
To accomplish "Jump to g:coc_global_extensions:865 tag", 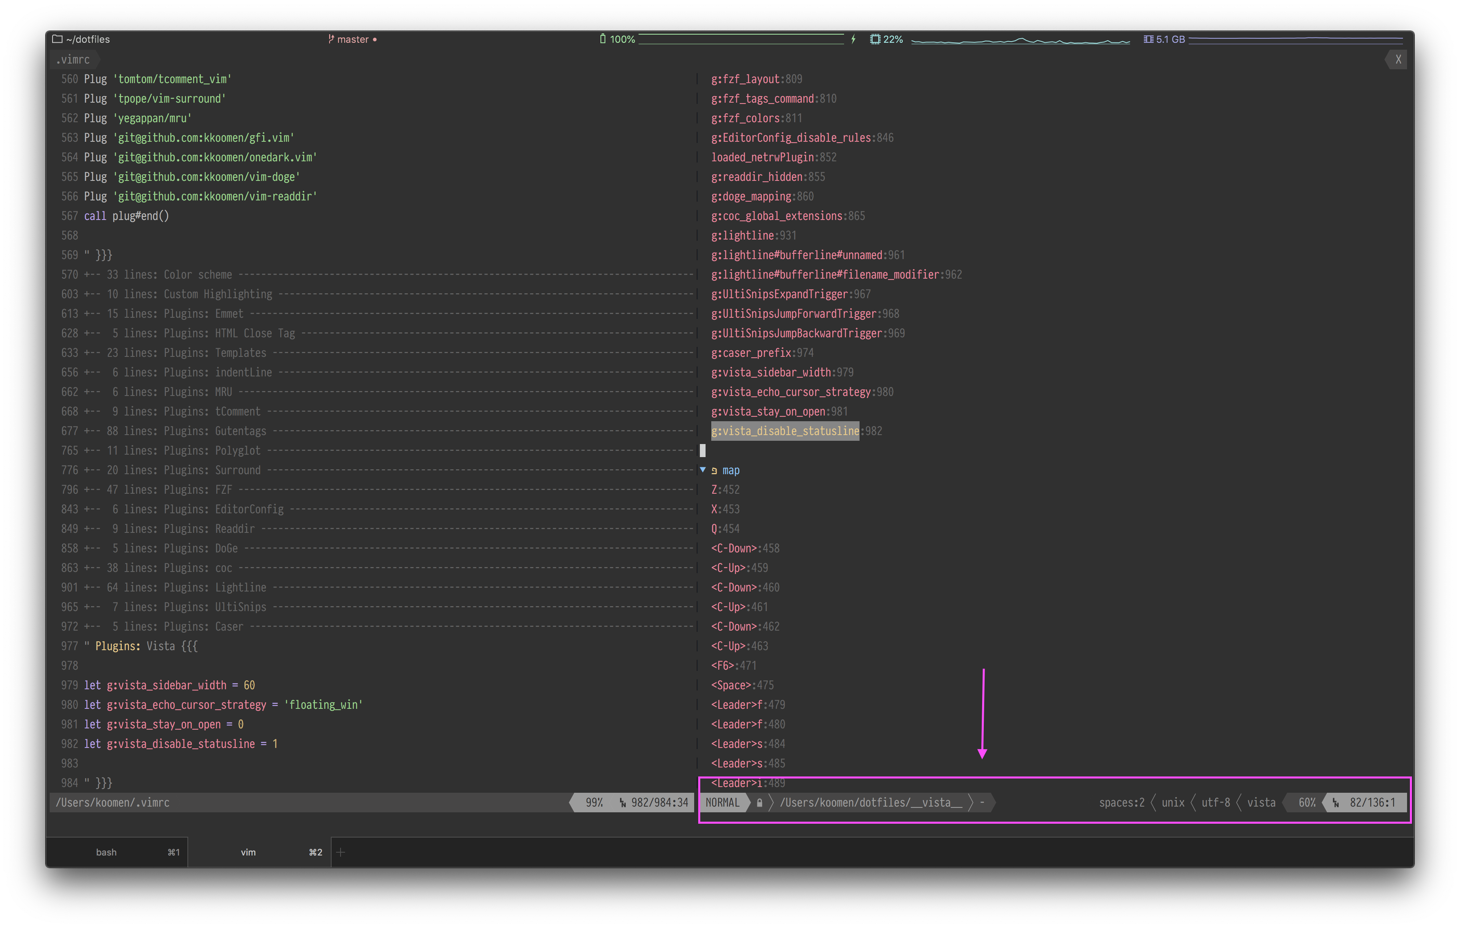I will click(787, 216).
